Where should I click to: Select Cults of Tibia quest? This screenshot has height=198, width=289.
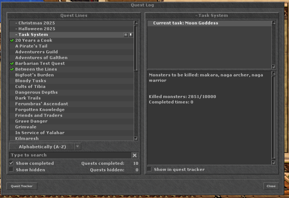pyautogui.click(x=72, y=87)
